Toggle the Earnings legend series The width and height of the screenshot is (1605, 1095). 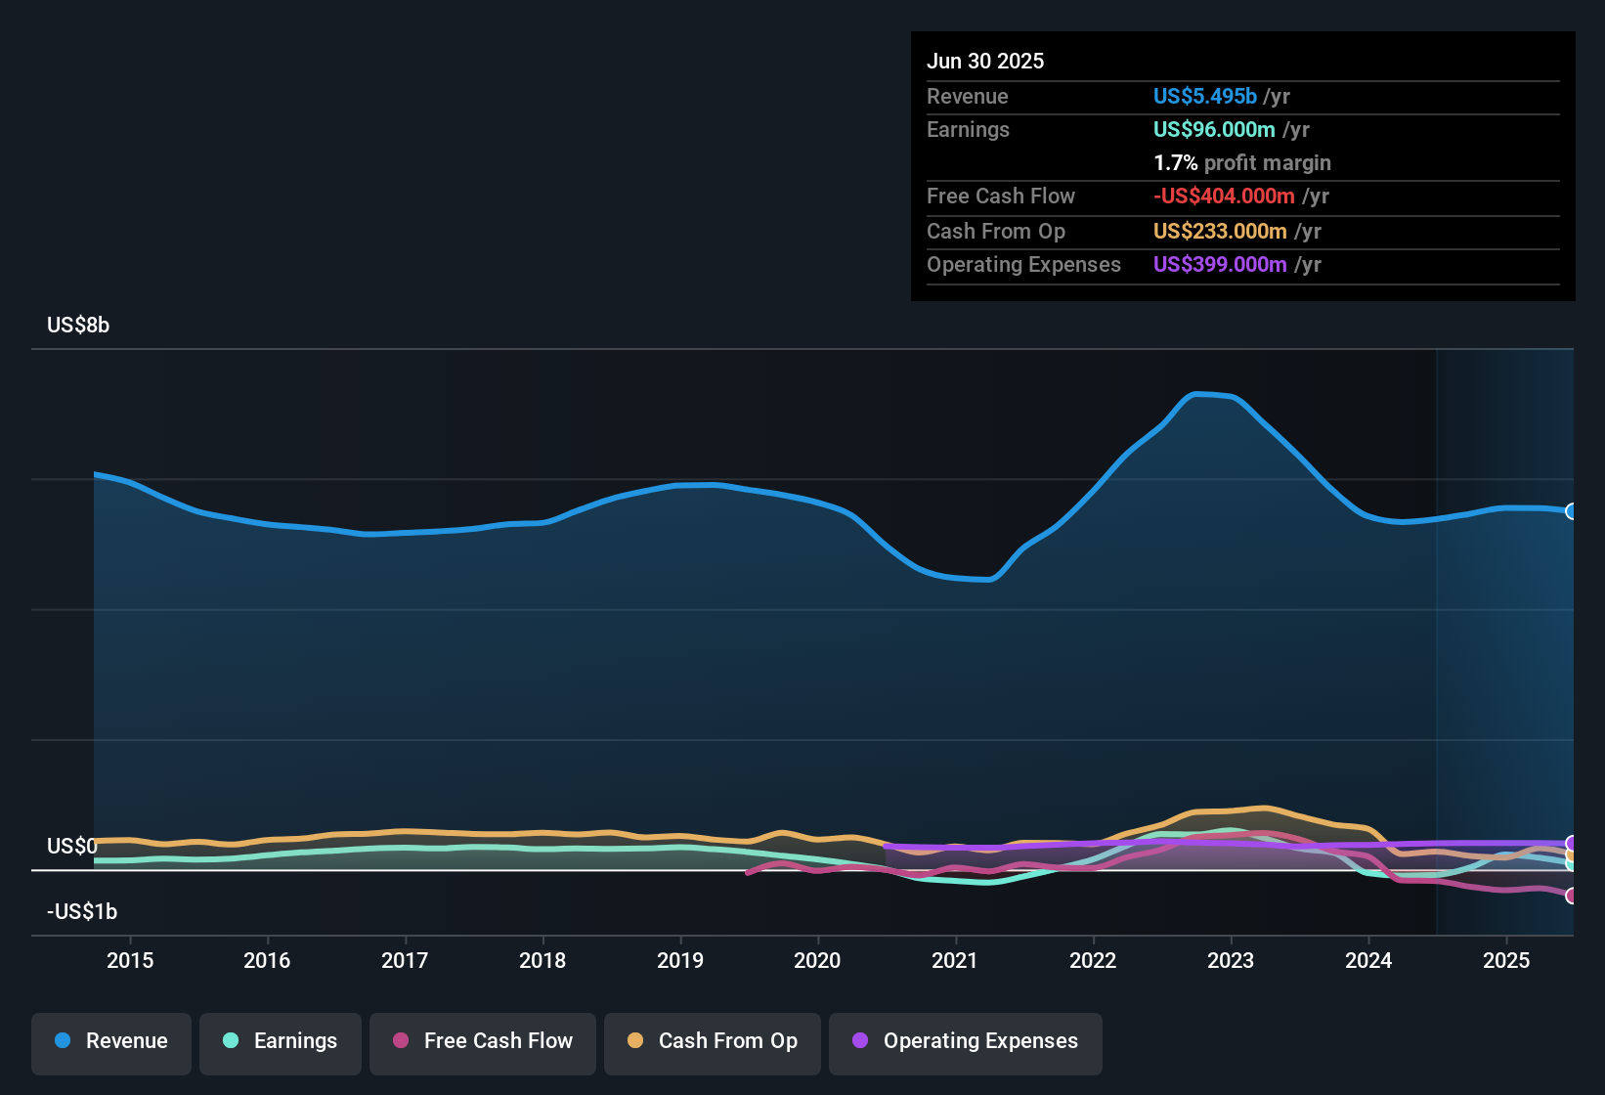point(281,1041)
